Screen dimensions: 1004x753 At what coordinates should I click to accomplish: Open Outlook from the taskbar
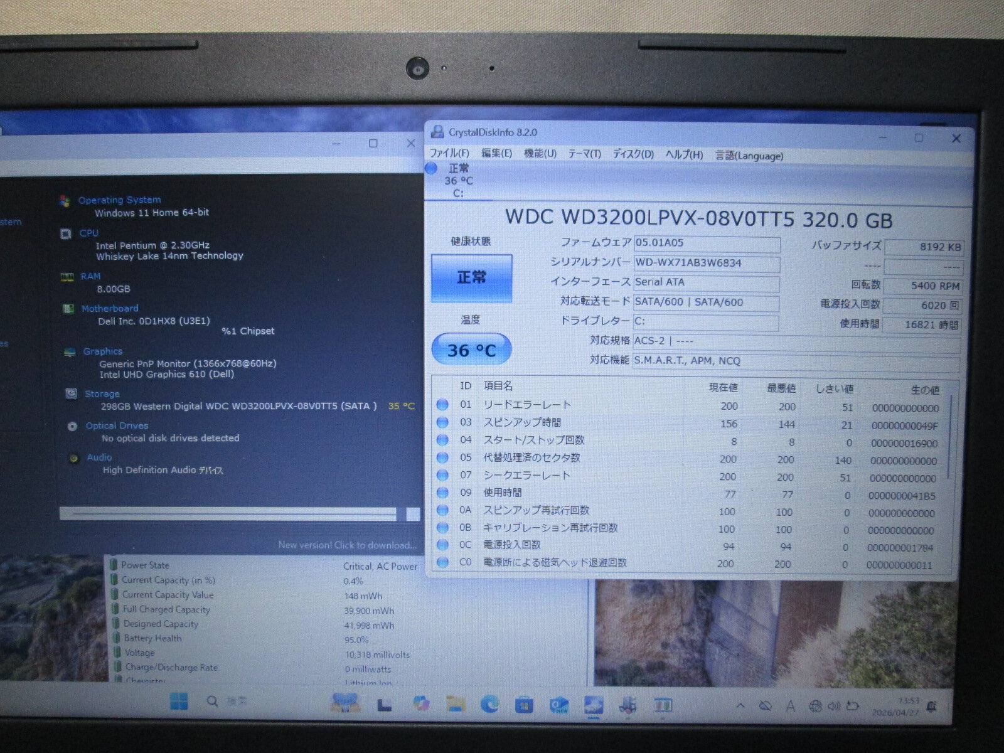coord(558,705)
